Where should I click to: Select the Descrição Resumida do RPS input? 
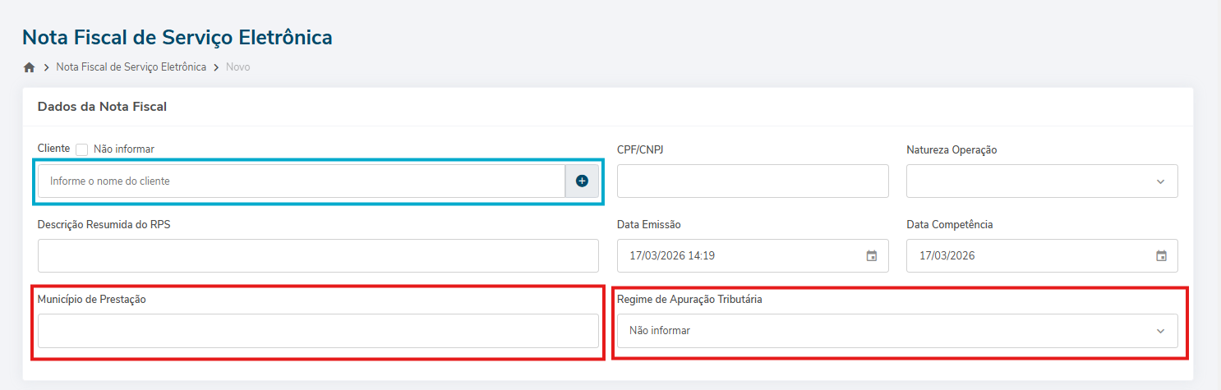[x=318, y=256]
